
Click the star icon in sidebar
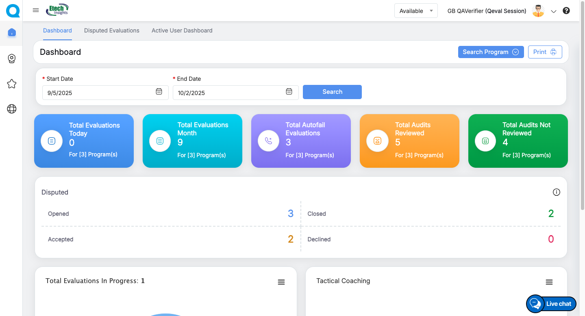(x=12, y=84)
